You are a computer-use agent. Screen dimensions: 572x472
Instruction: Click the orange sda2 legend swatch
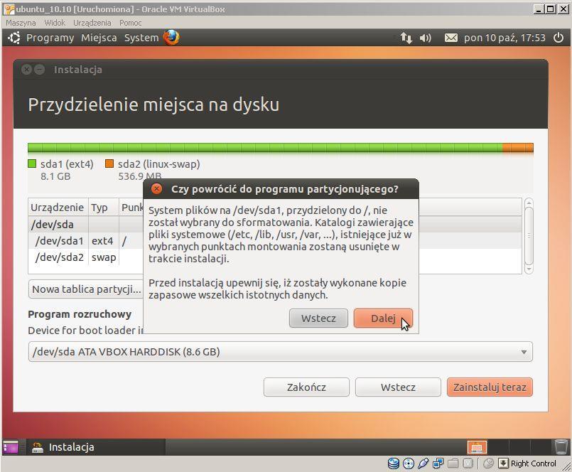[x=109, y=163]
